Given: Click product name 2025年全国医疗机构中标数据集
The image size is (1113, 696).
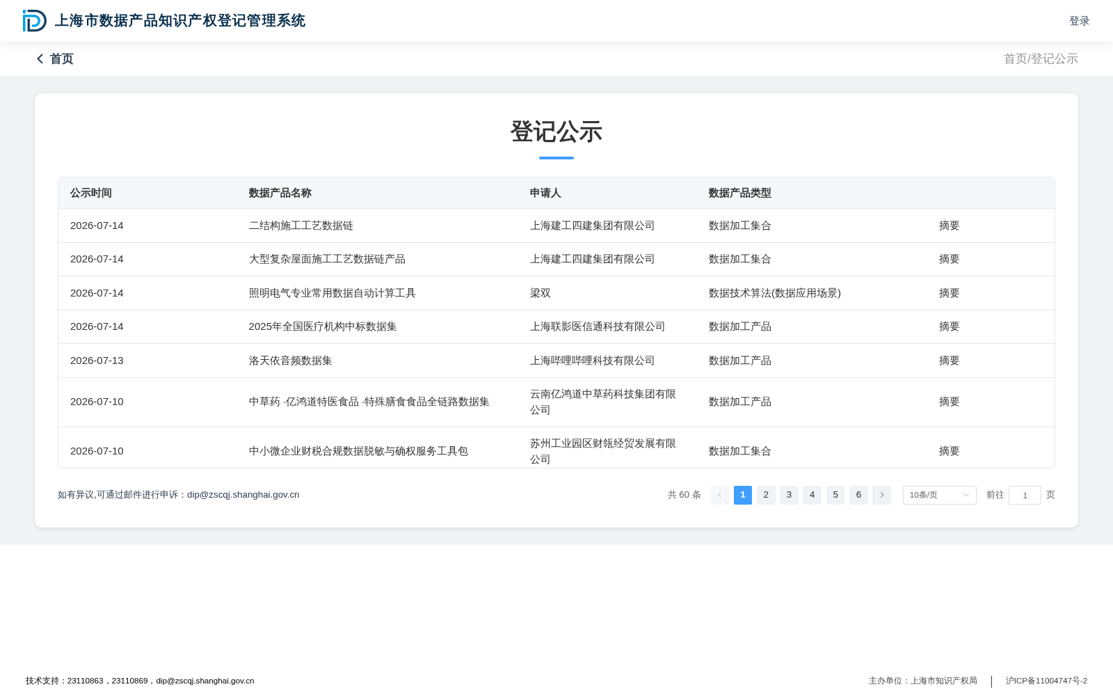Looking at the screenshot, I should click(323, 326).
